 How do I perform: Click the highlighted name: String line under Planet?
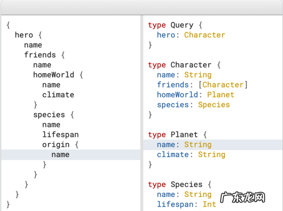(x=184, y=145)
